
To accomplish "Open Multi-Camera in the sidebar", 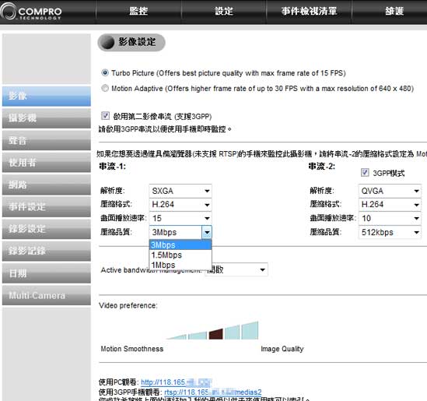I will [47, 295].
